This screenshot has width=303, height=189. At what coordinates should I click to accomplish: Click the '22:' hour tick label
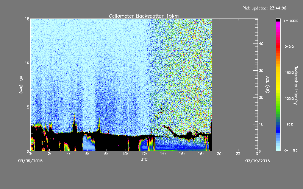click(x=239, y=154)
